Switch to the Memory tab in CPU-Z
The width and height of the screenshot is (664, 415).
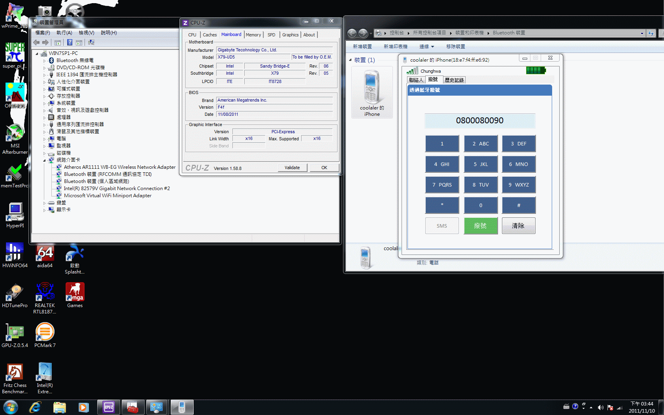tap(253, 35)
